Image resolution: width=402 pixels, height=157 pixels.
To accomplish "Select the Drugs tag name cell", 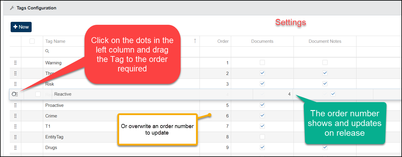I will coord(51,148).
